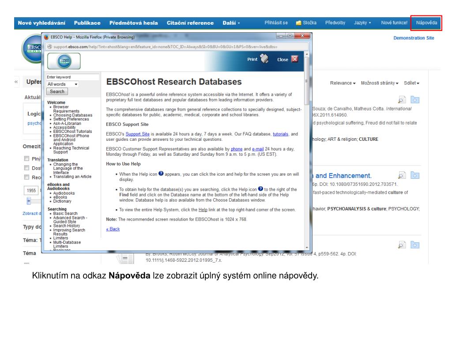Toggle the Dostupné checkbox in limit section
Viewport: 452px width, 339px height.
tap(26, 168)
